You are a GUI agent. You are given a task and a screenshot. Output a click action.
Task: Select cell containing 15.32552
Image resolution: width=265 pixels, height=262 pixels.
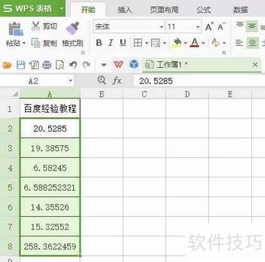tap(50, 227)
